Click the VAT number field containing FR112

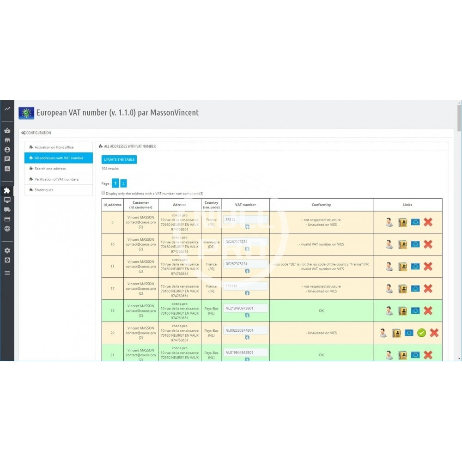[x=245, y=220]
